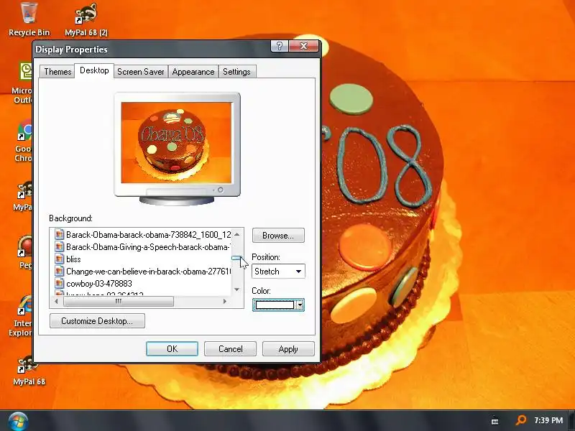Select the cowboy-03-478883 background

pyautogui.click(x=99, y=283)
